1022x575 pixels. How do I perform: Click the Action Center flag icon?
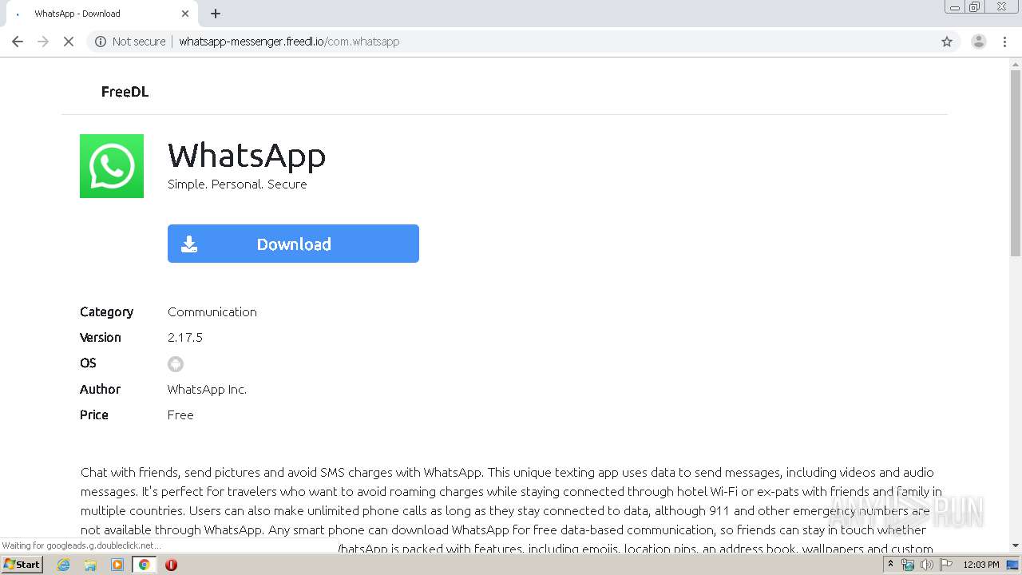click(x=946, y=565)
